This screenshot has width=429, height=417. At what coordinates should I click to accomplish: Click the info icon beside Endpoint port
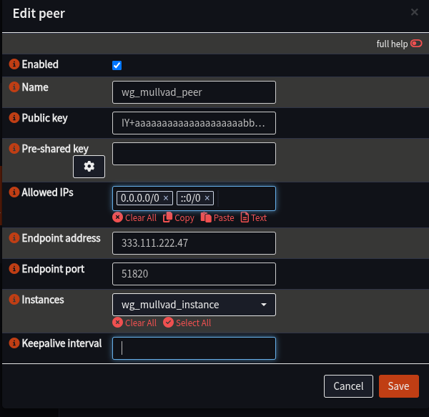[x=14, y=269]
